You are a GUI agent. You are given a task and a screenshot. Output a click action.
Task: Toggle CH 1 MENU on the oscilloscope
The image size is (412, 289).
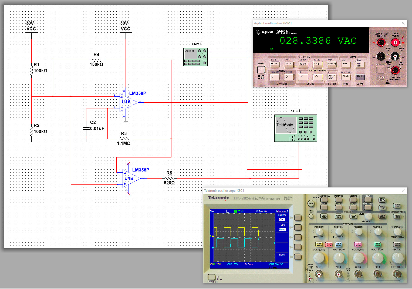[319, 244]
